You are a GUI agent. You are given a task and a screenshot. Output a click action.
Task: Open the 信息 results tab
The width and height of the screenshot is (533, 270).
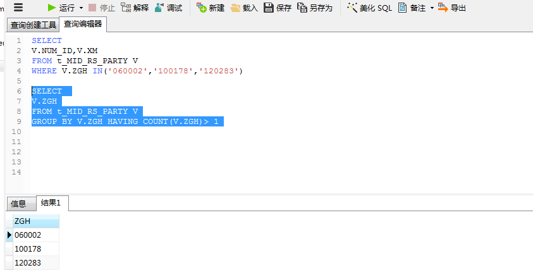[18, 204]
